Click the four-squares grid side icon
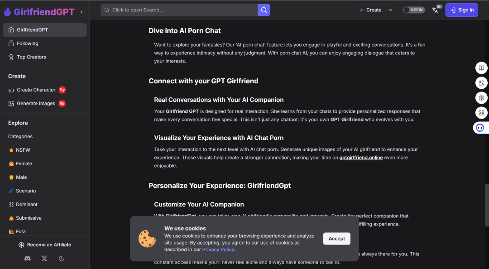 [x=481, y=113]
